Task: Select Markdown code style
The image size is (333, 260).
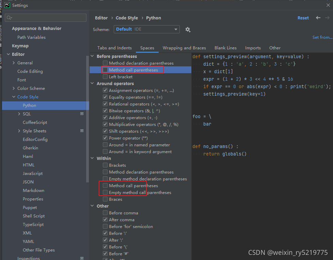Action: coord(34,190)
